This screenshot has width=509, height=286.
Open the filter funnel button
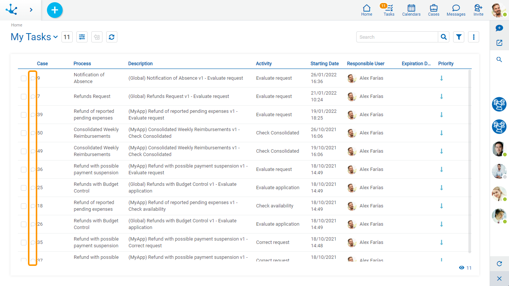(459, 37)
